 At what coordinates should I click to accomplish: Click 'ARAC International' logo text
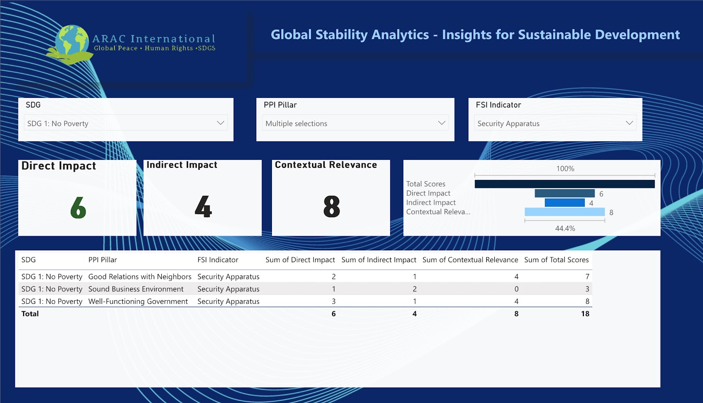pyautogui.click(x=154, y=39)
